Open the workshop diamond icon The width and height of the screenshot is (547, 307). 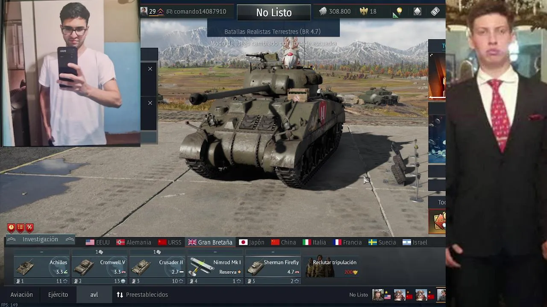[418, 12]
